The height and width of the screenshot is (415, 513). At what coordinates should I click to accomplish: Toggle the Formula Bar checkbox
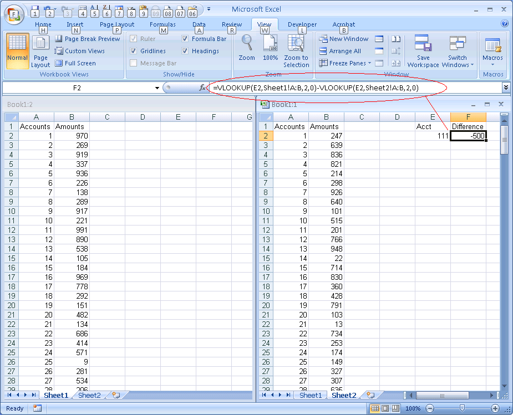tap(185, 39)
